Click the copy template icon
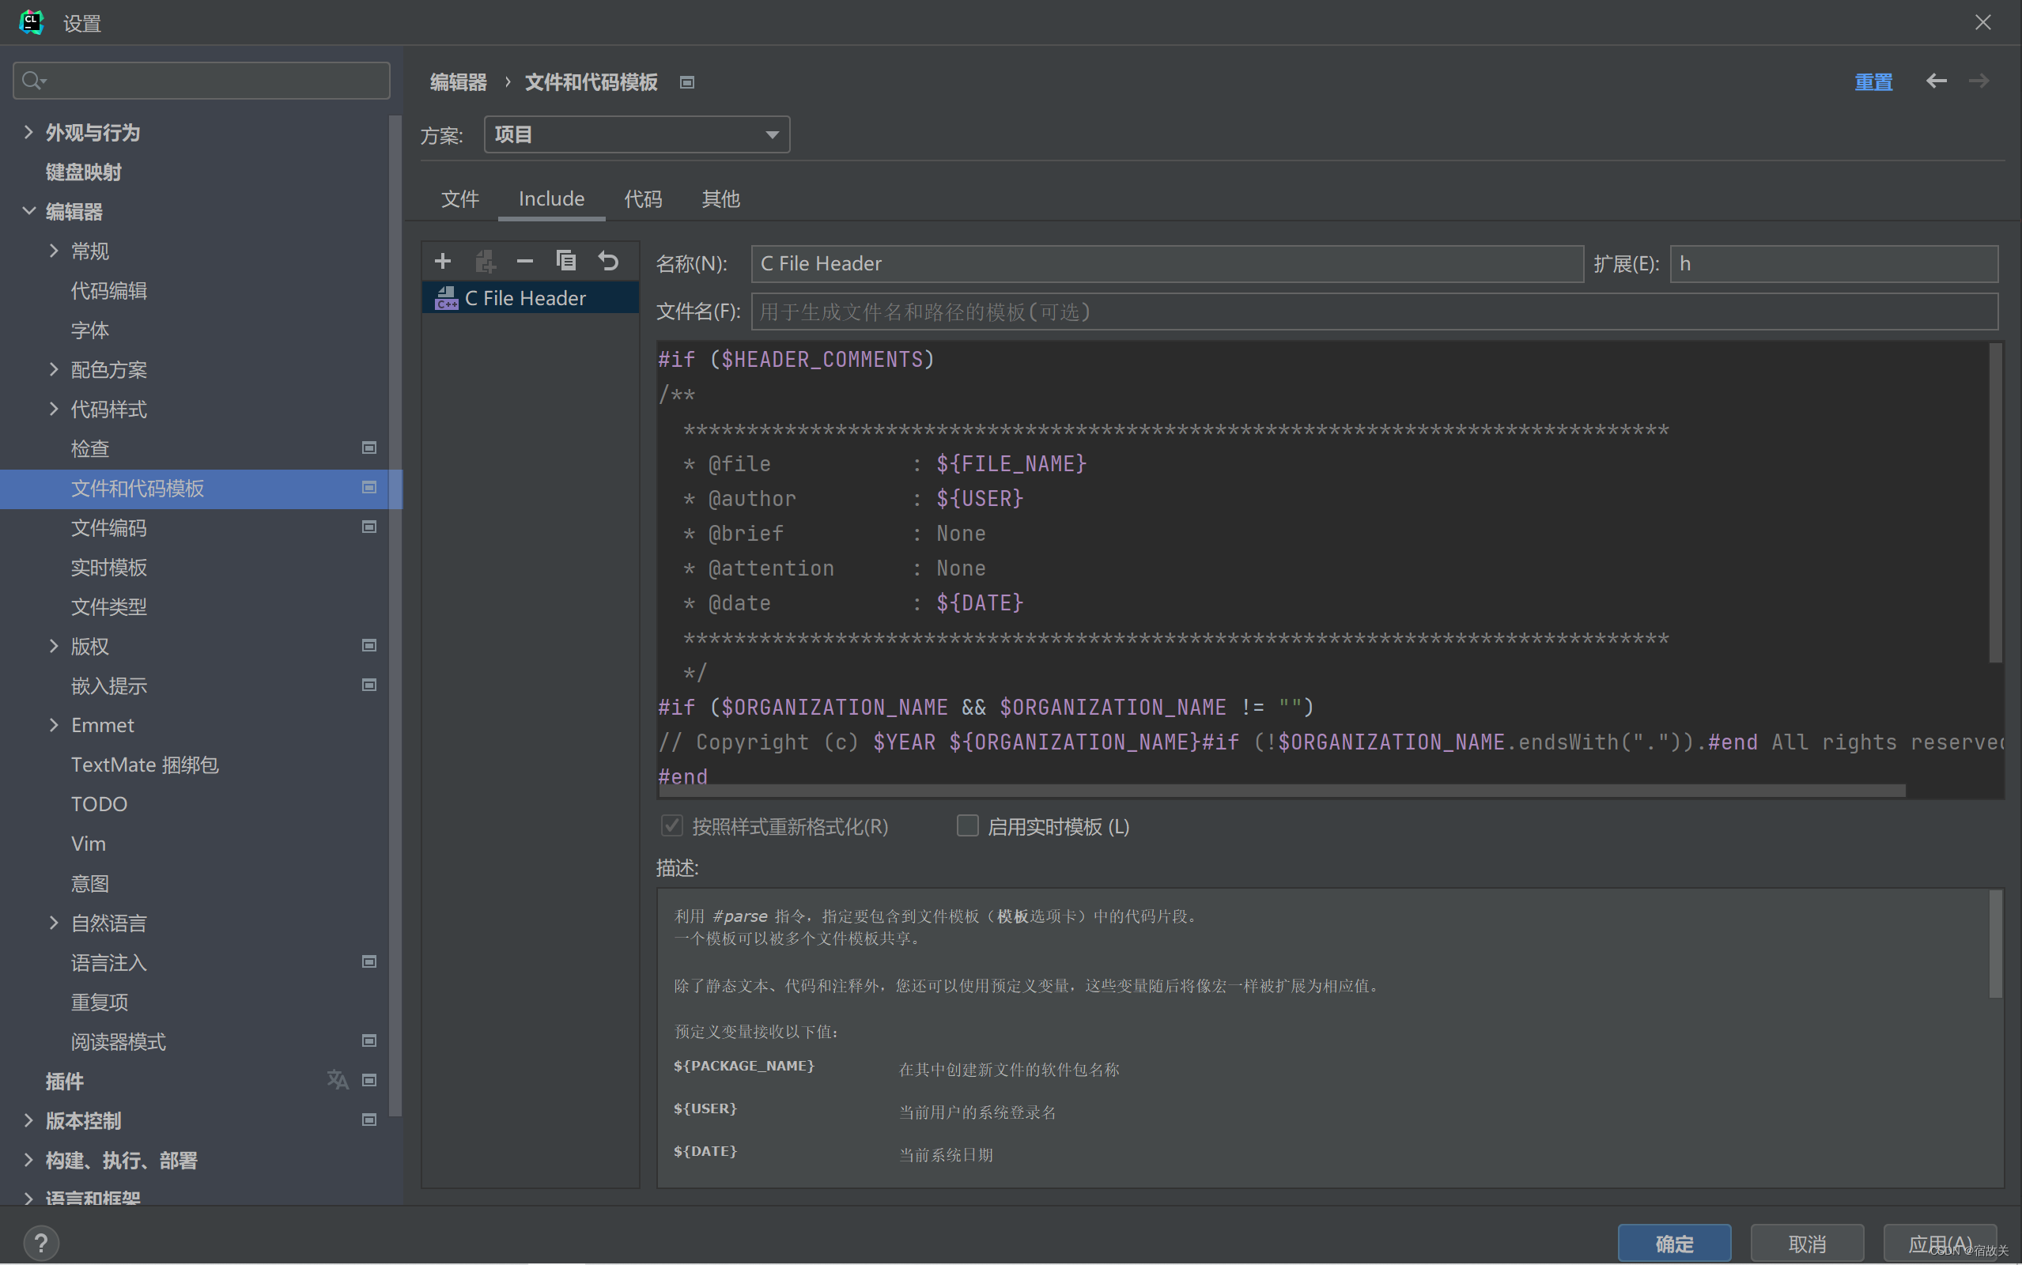The image size is (2022, 1265). point(566,261)
